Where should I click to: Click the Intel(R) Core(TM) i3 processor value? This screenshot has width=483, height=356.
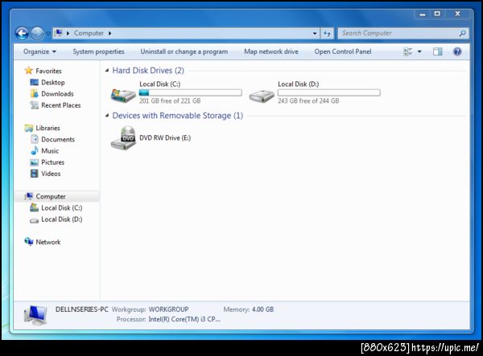(x=184, y=319)
